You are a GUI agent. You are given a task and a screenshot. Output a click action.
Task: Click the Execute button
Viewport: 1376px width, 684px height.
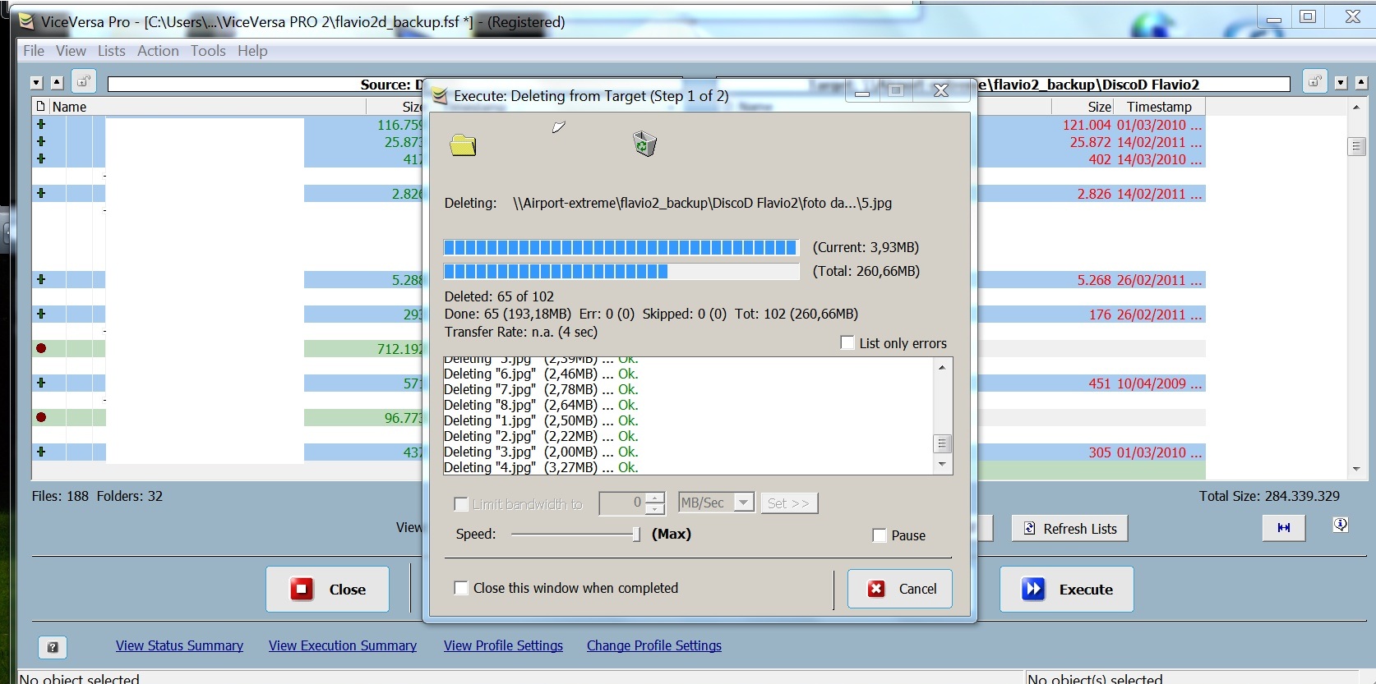(1067, 589)
